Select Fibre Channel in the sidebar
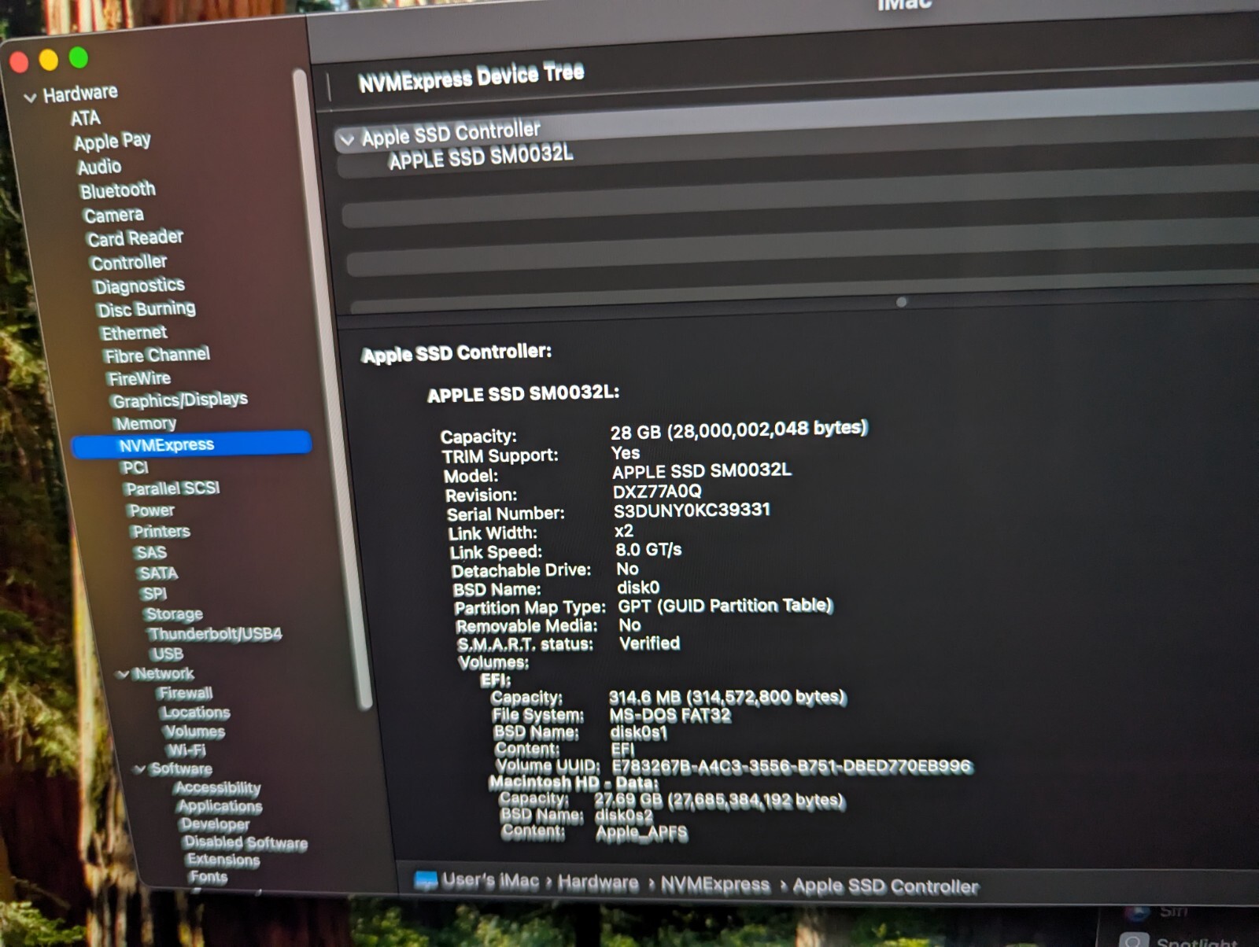This screenshot has height=947, width=1259. tap(157, 355)
